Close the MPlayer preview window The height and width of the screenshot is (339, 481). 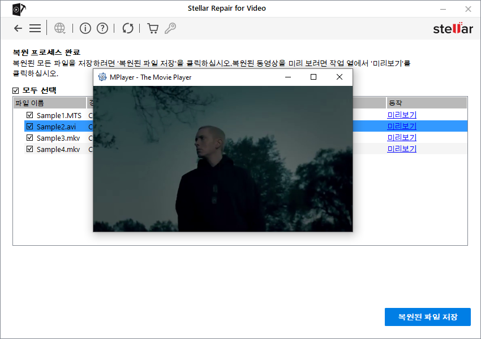pyautogui.click(x=340, y=77)
